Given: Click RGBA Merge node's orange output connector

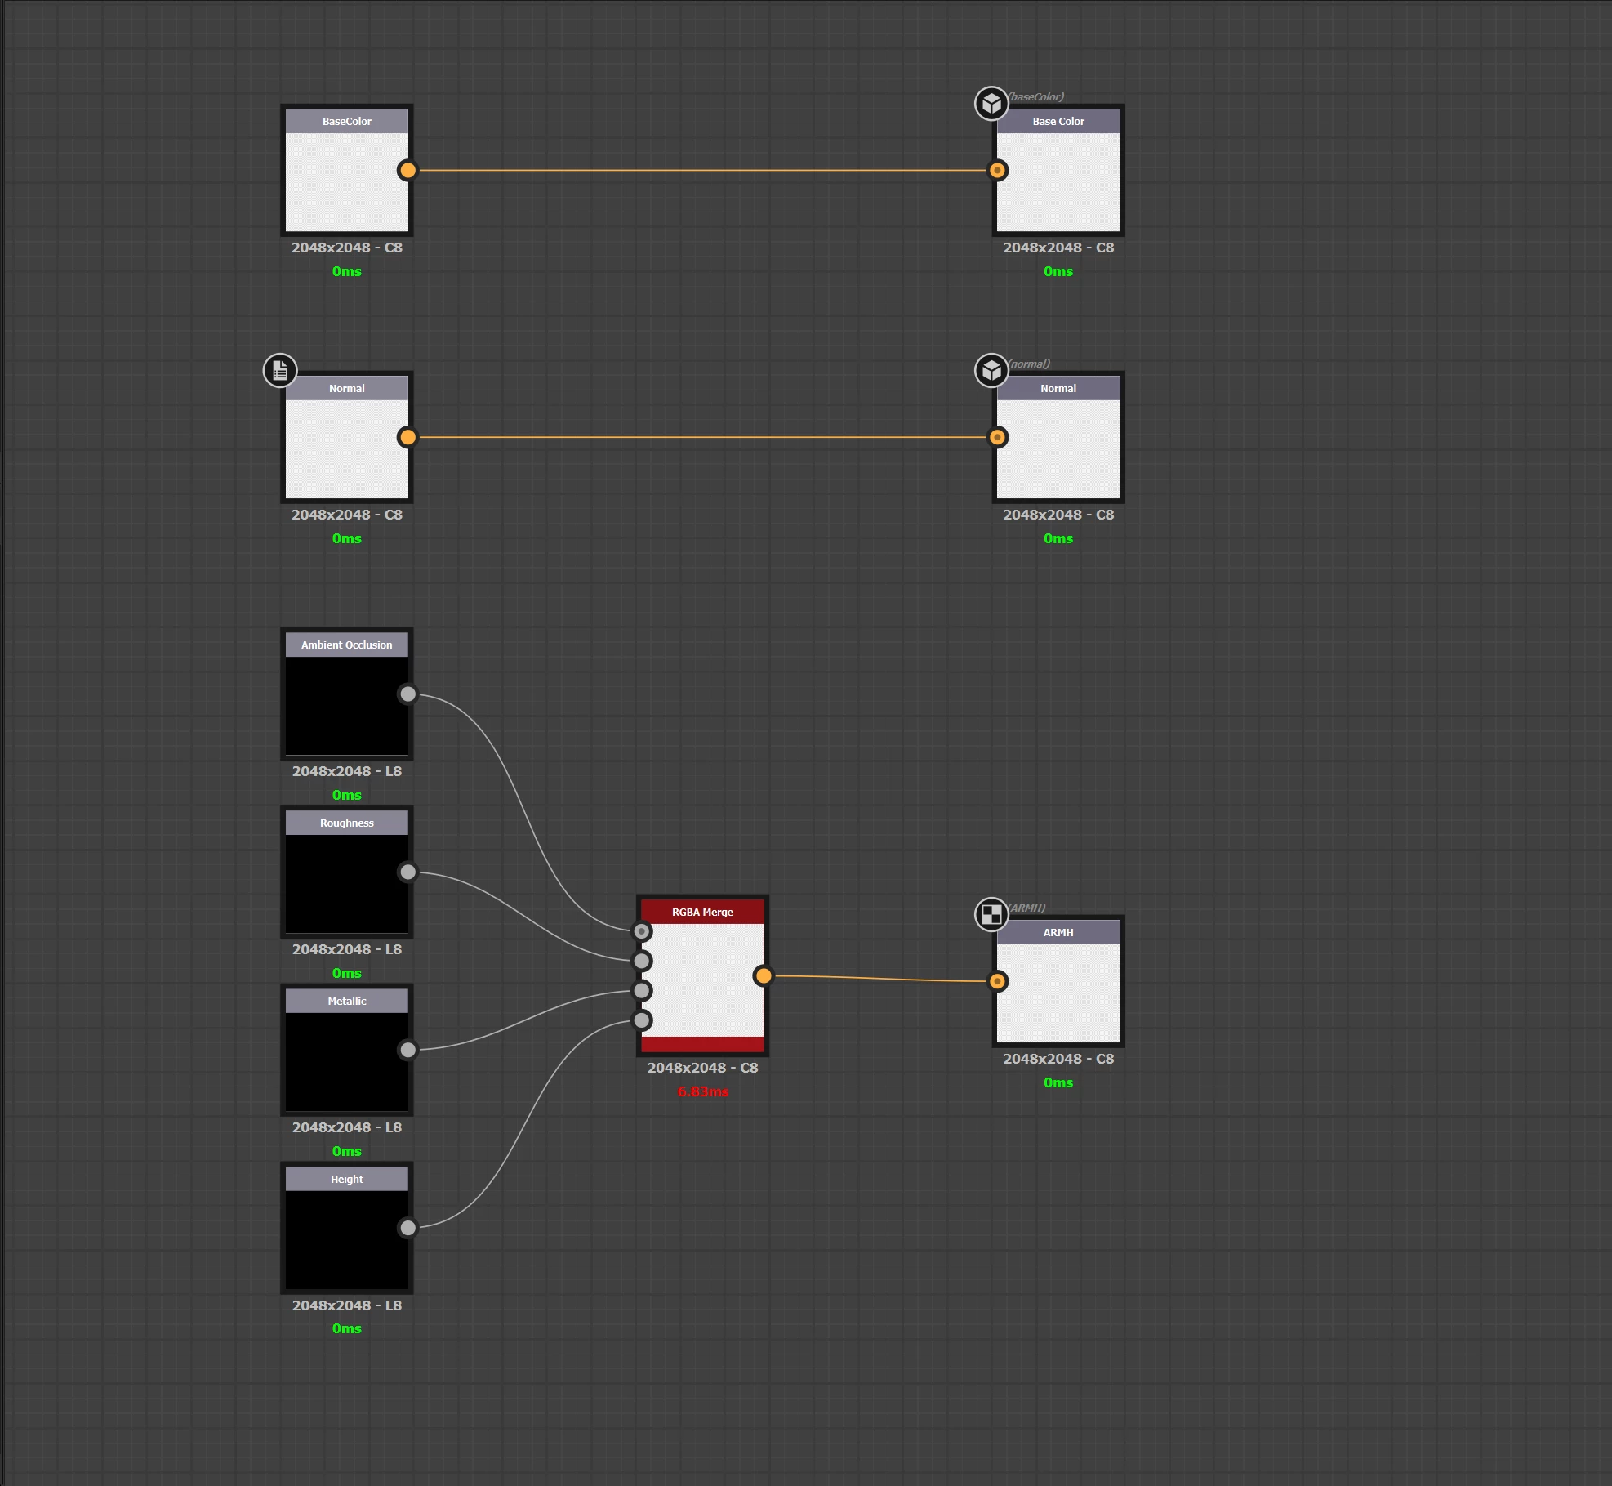Looking at the screenshot, I should (764, 975).
